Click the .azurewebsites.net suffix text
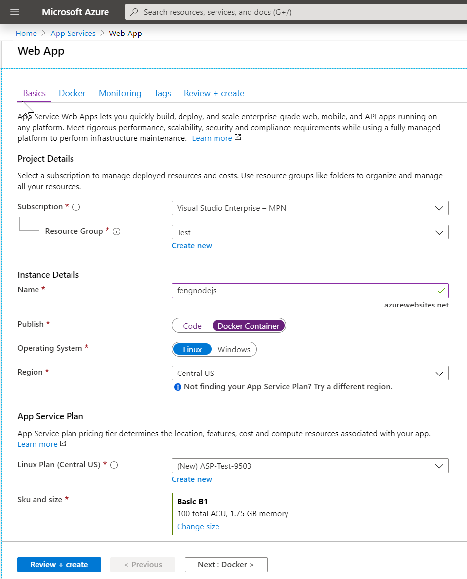The width and height of the screenshot is (467, 579). click(415, 305)
